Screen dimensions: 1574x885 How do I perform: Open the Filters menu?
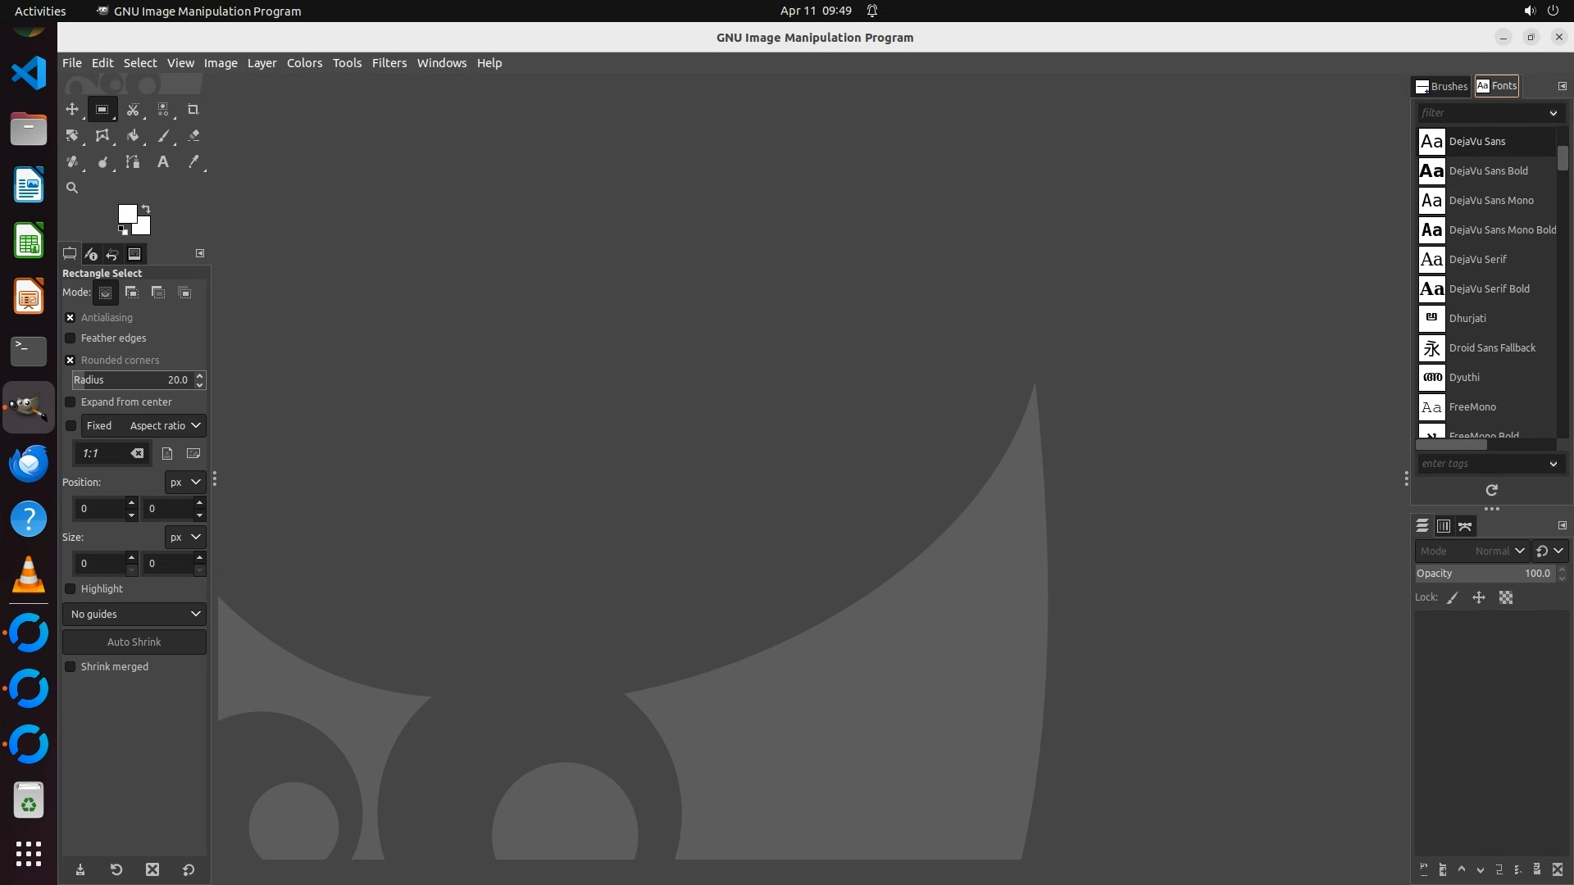click(389, 63)
